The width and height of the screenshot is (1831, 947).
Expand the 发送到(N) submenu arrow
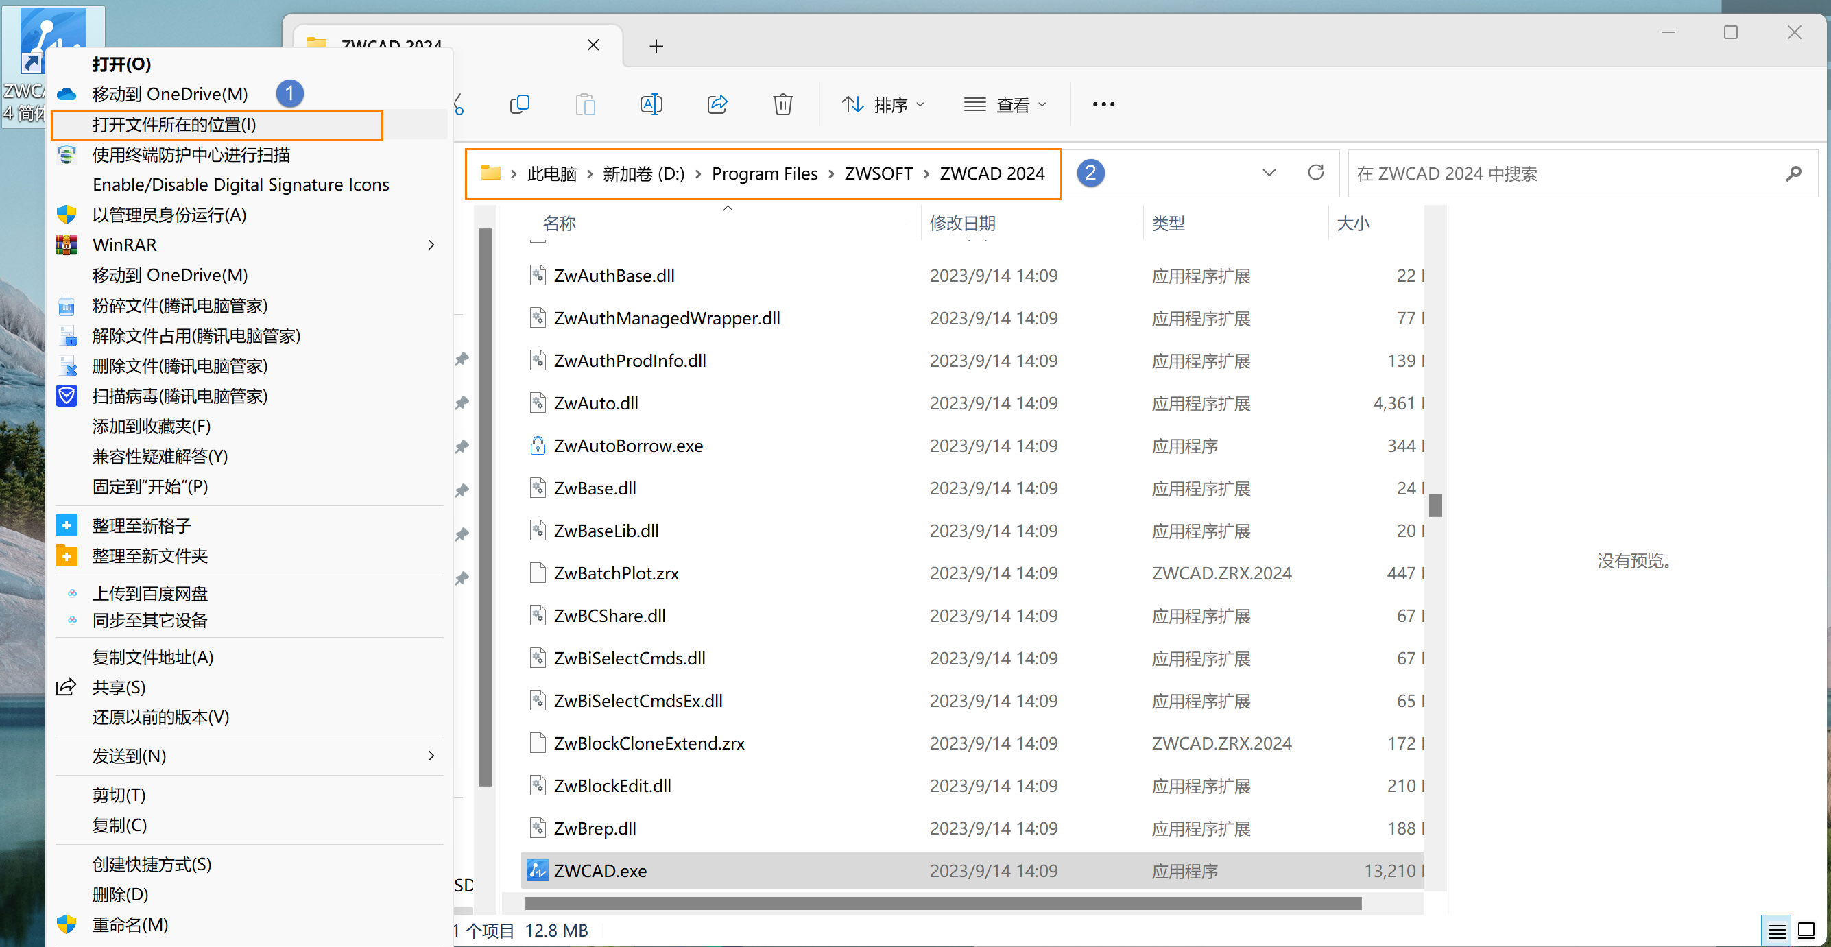(x=431, y=755)
